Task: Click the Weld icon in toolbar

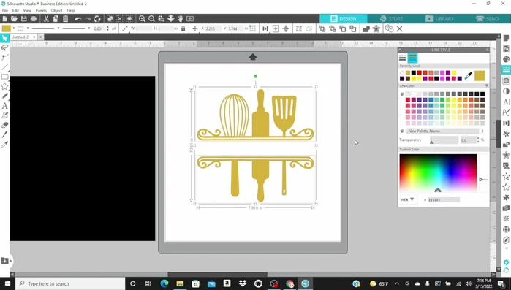Action: click(366, 28)
